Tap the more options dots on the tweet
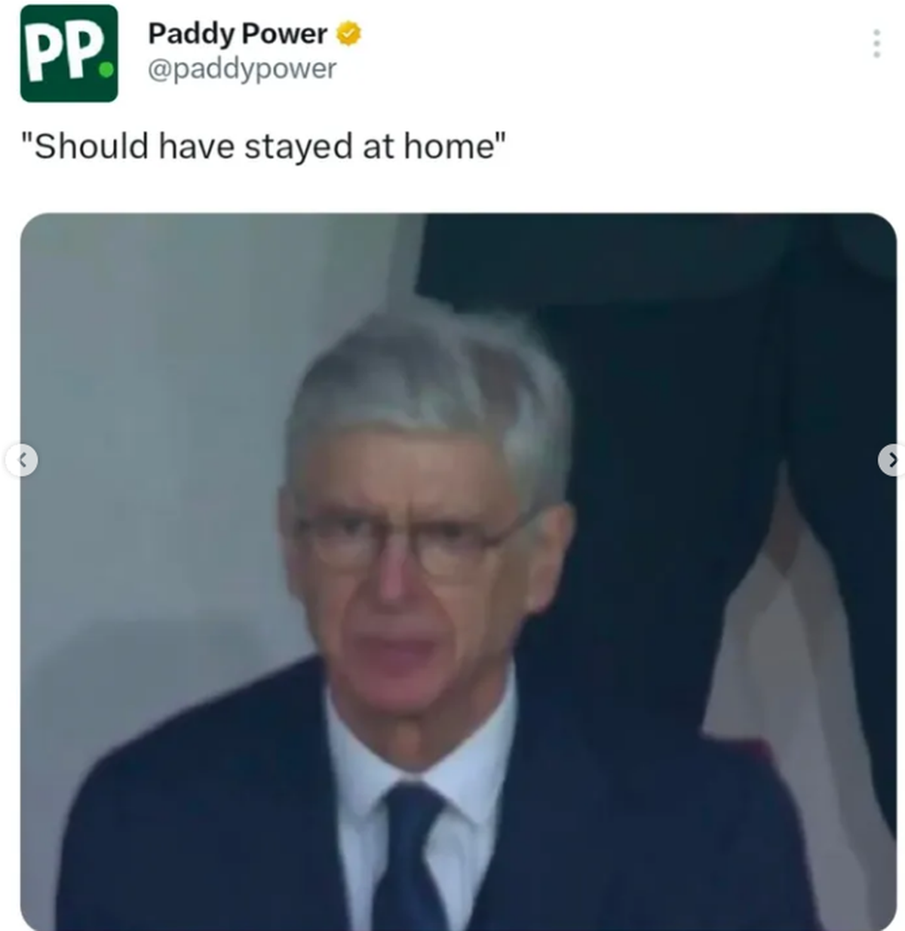Screen dimensions: 905x931 click(x=876, y=44)
